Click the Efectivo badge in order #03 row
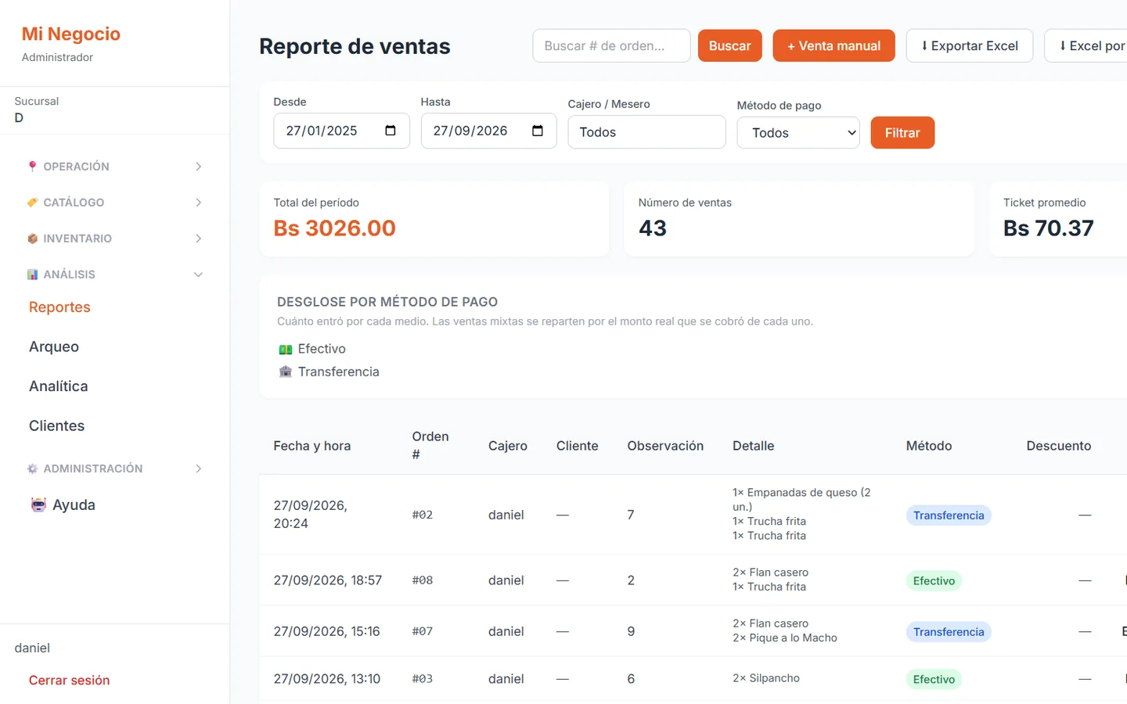 tap(934, 680)
